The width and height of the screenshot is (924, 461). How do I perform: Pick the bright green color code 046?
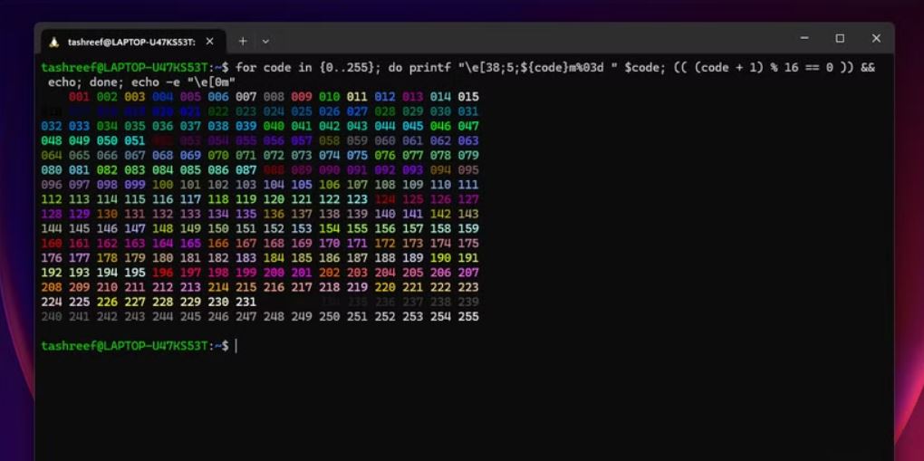pyautogui.click(x=440, y=126)
